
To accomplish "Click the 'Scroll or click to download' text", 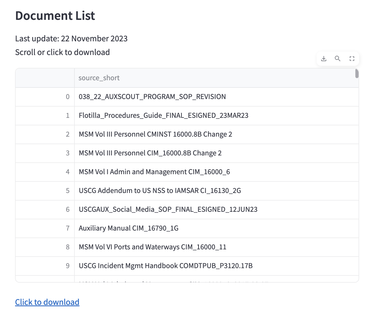I will pos(62,52).
